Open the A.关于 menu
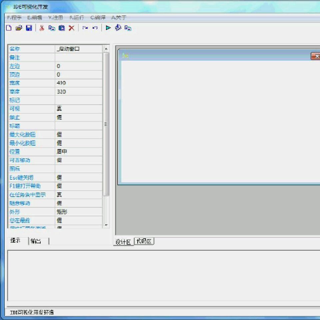 pyautogui.click(x=119, y=18)
